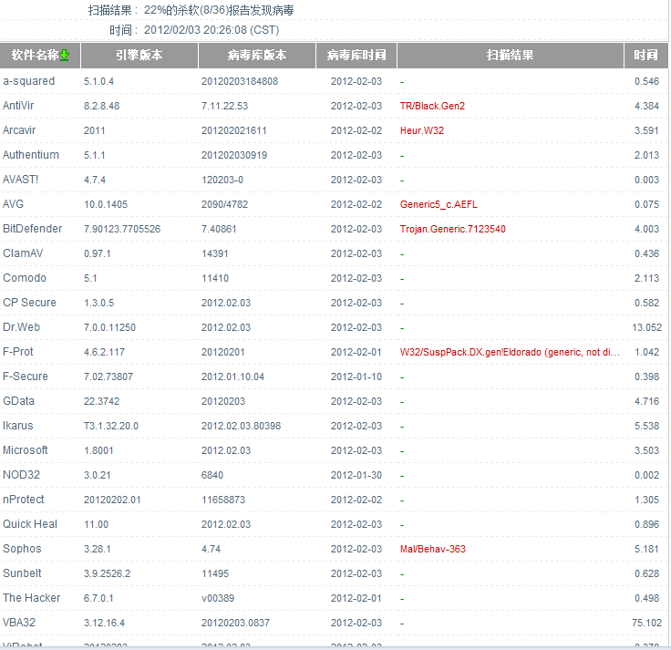Sort by the 引擎版本 column header
This screenshot has width=671, height=650.
click(139, 56)
